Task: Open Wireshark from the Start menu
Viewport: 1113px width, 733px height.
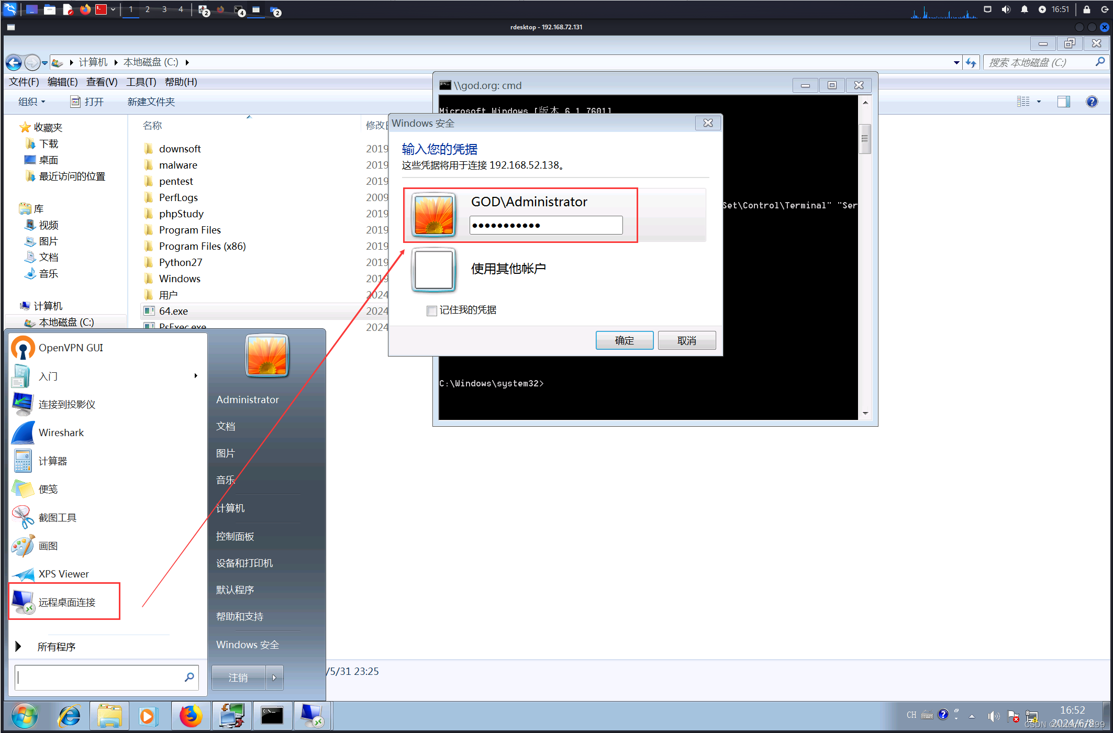Action: tap(61, 432)
